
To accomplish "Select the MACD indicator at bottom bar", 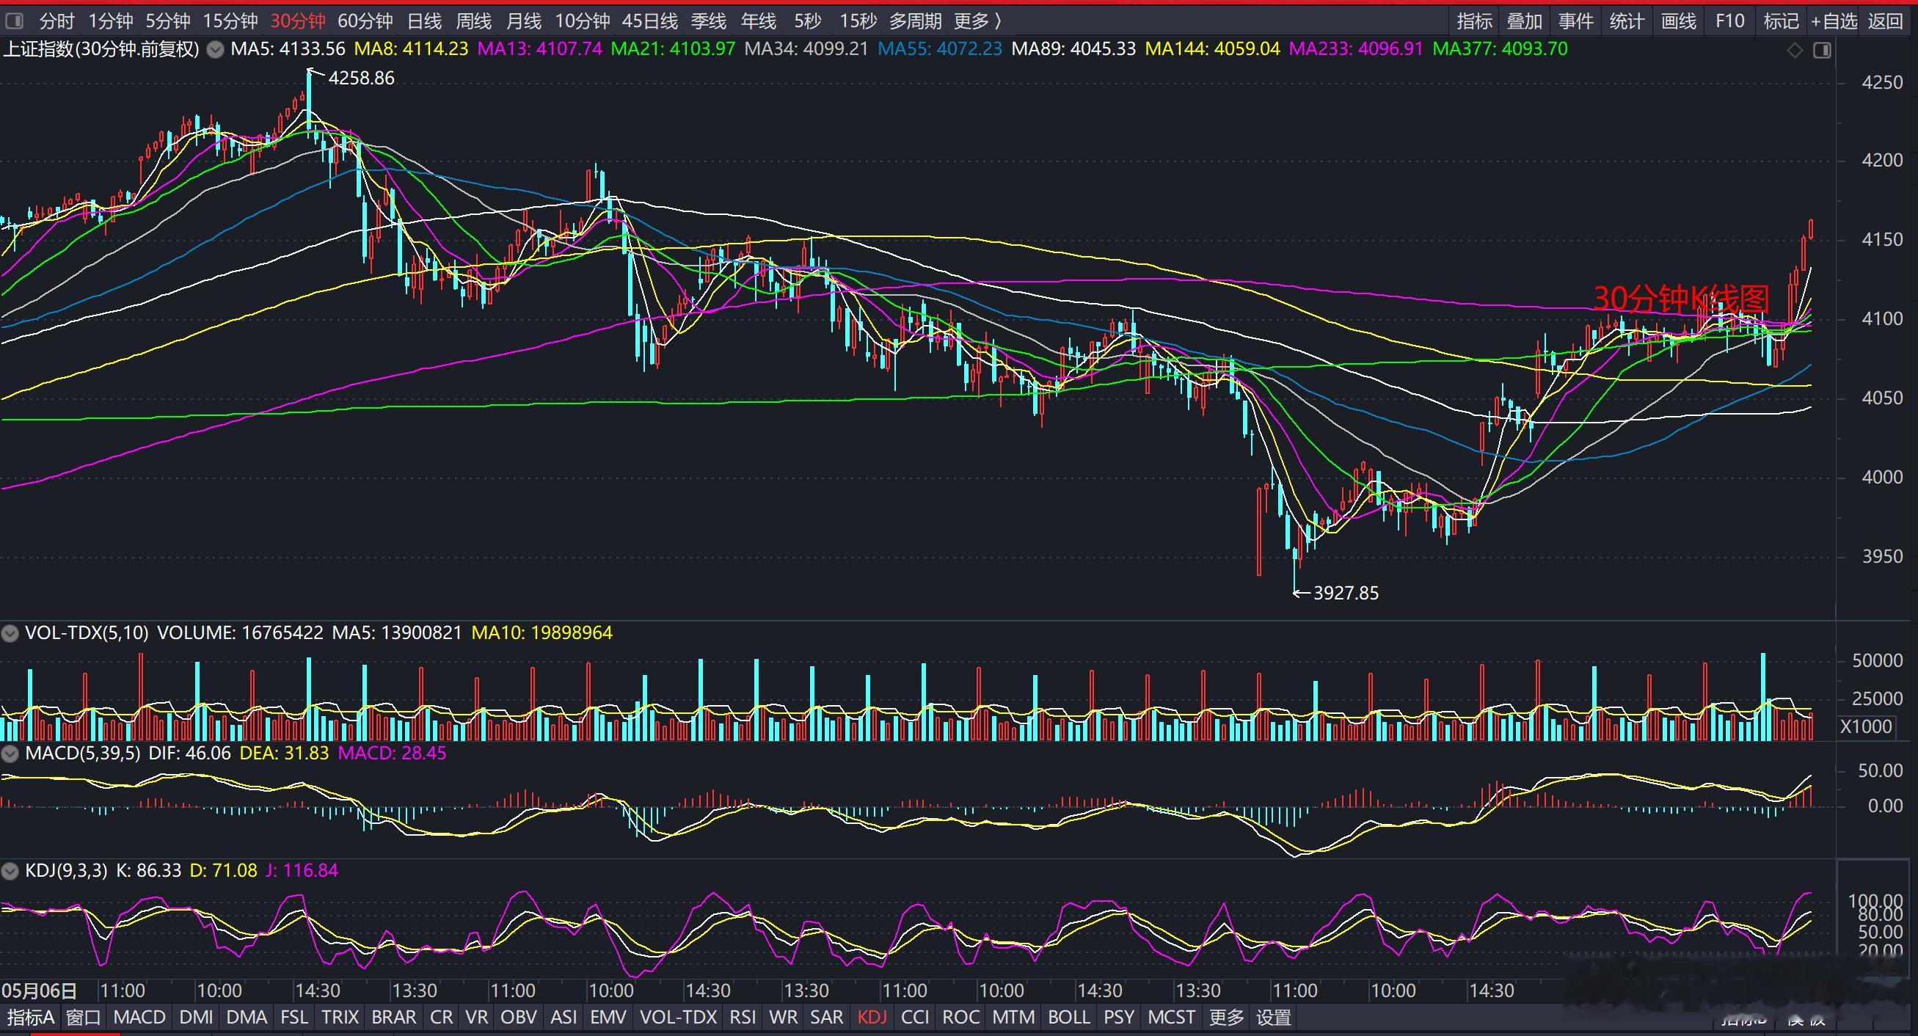I will pyautogui.click(x=139, y=1018).
